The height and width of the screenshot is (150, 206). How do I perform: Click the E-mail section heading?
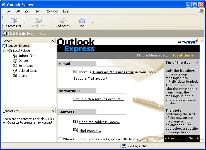coord(64,64)
